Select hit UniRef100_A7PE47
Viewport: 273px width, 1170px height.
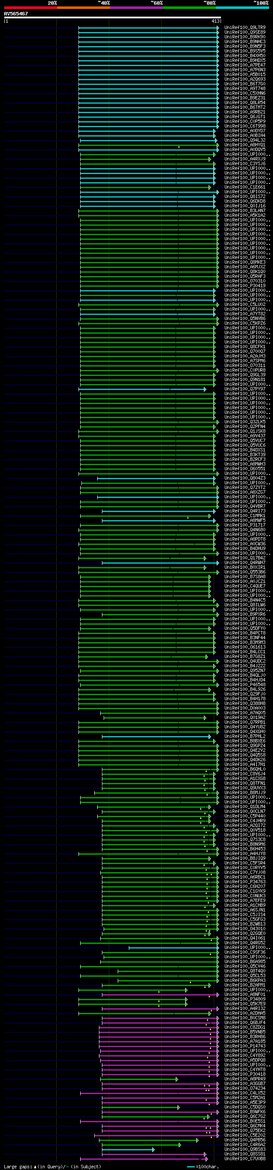[x=245, y=65]
